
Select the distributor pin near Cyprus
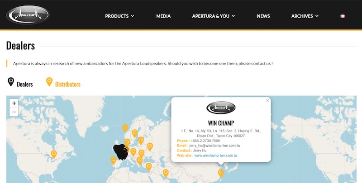pos(149,167)
